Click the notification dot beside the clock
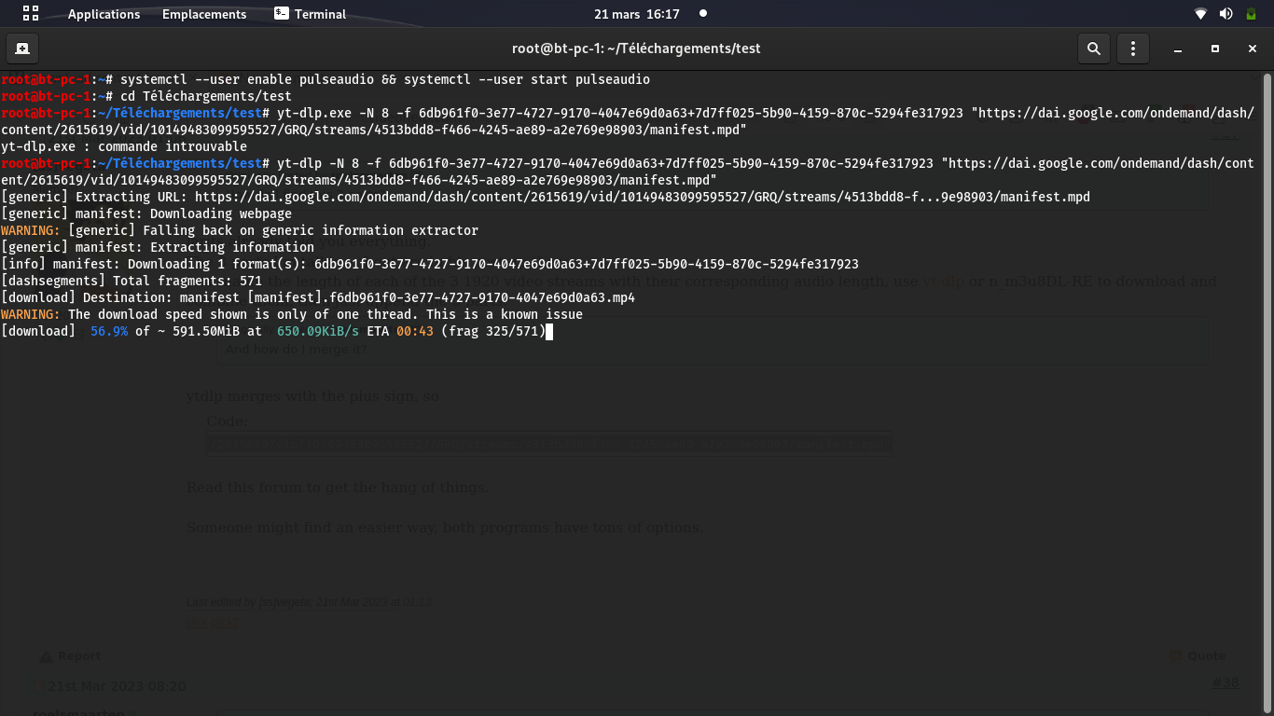The height and width of the screenshot is (716, 1274). pos(703,14)
